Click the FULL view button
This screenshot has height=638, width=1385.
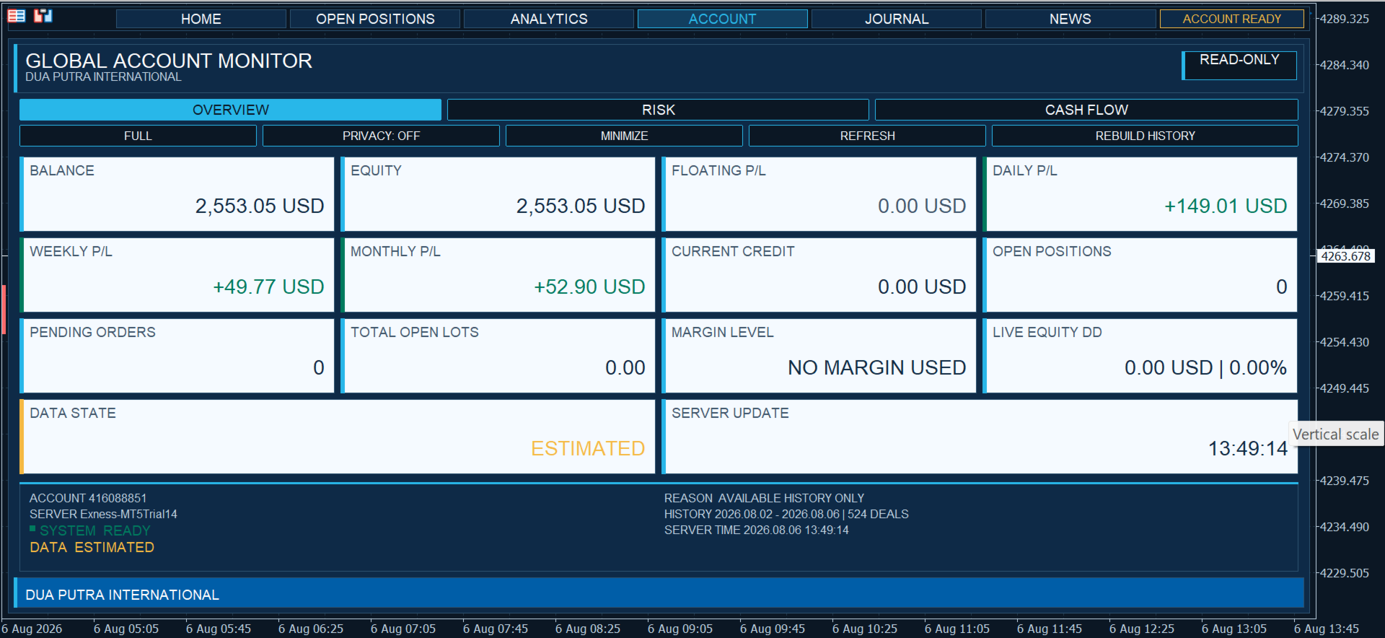pos(138,136)
